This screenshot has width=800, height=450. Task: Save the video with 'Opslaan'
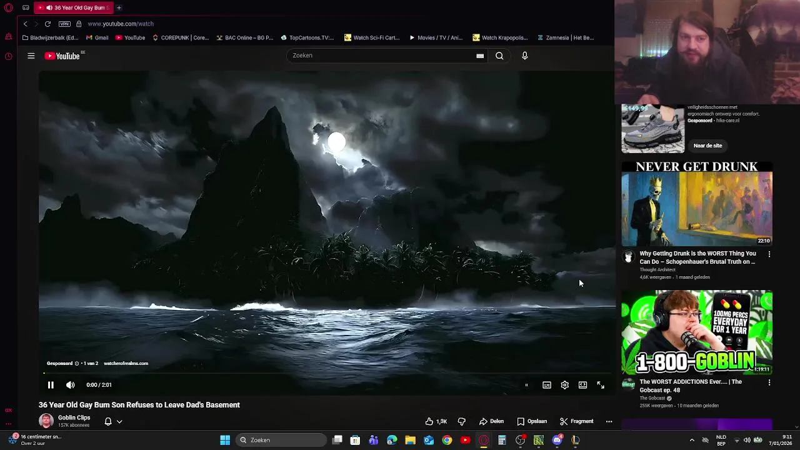[x=532, y=421]
